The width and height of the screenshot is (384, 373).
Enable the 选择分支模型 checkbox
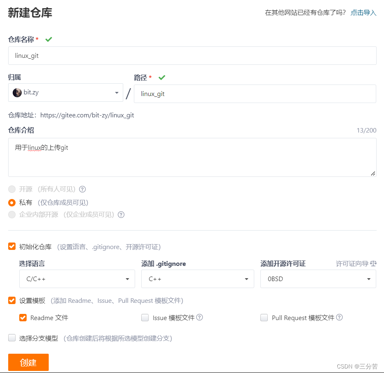pyautogui.click(x=12, y=338)
